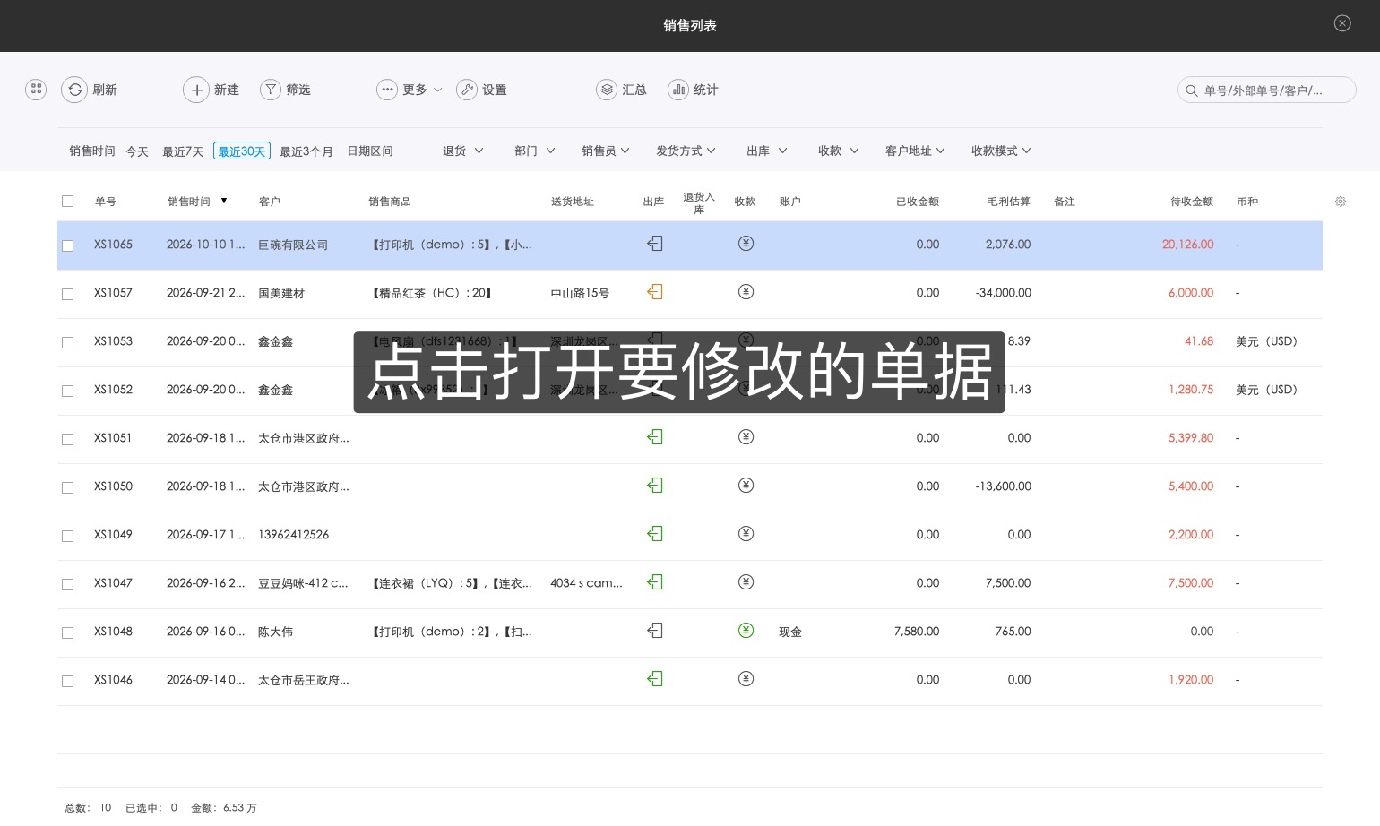Viewport: 1380px width, 826px height.
Task: Select the 最近7天 time filter
Action: point(183,151)
